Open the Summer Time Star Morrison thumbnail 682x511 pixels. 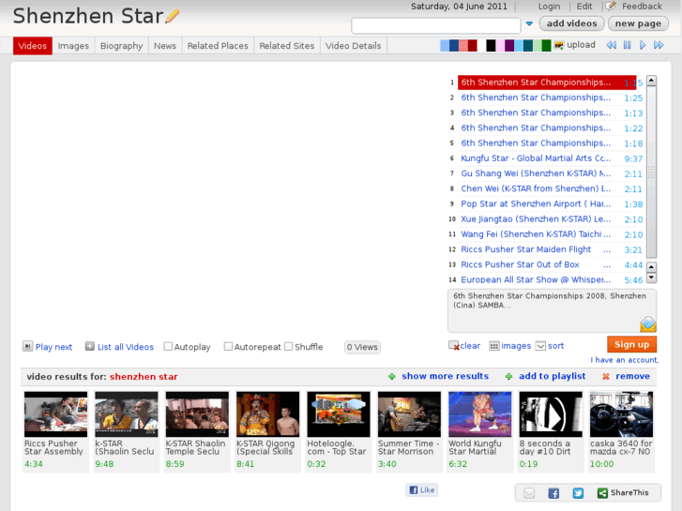(x=409, y=414)
